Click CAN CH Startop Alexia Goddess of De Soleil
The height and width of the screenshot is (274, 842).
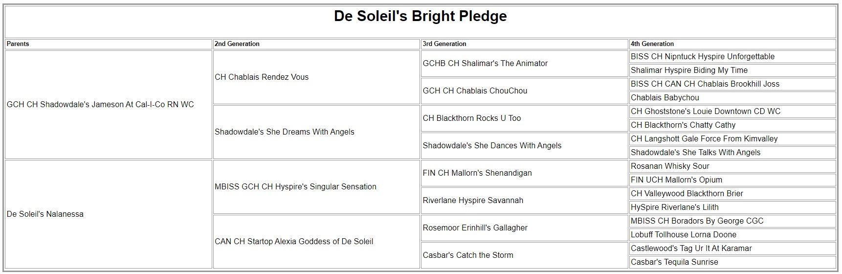(294, 242)
